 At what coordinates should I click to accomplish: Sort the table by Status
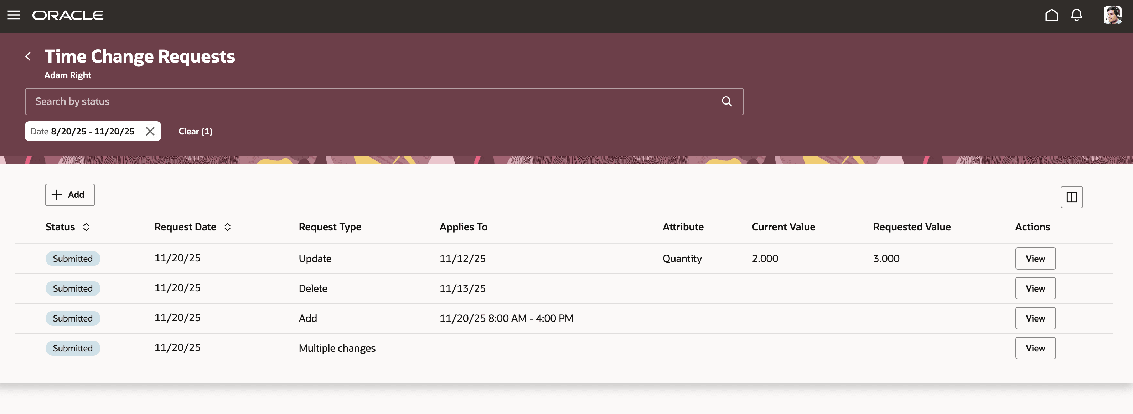coord(86,227)
